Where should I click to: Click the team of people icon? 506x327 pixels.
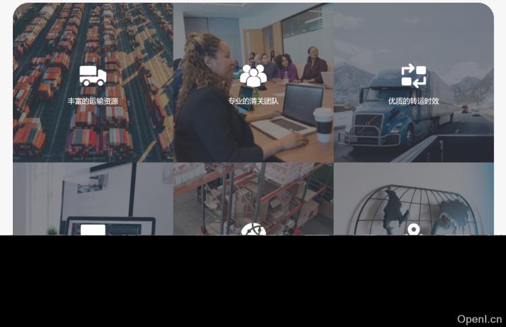pyautogui.click(x=253, y=75)
